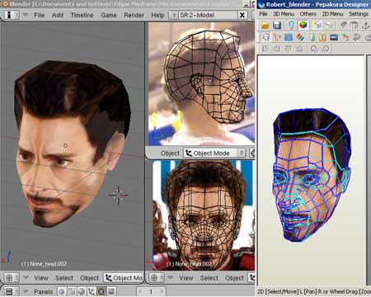
Task: Click the unfold arrow icon beside colored cube
Action: point(317,26)
